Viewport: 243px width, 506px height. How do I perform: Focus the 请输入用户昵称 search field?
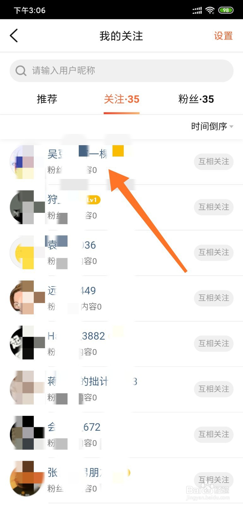coord(121,71)
